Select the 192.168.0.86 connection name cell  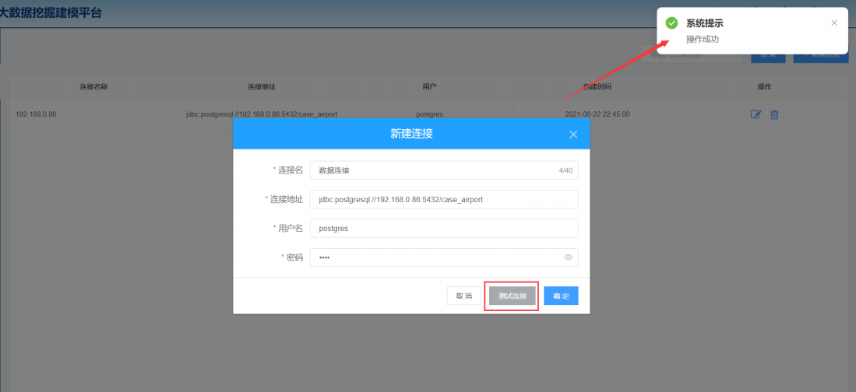tap(36, 114)
